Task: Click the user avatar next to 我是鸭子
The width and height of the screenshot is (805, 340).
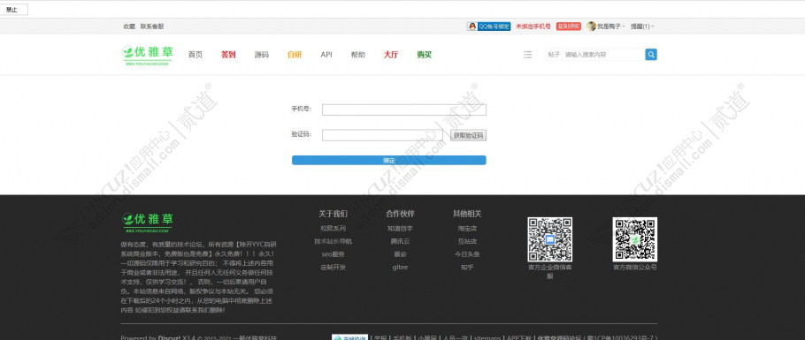Action: click(592, 26)
